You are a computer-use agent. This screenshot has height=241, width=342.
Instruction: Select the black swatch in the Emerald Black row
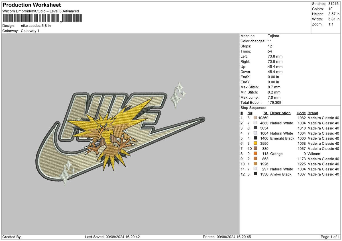tap(255, 138)
